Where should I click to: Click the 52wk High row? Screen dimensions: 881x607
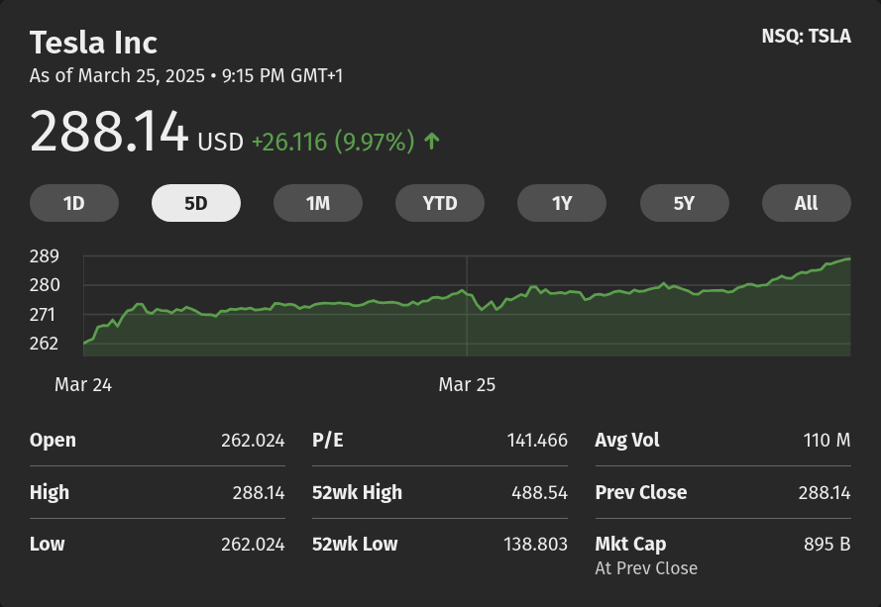pyautogui.click(x=439, y=492)
